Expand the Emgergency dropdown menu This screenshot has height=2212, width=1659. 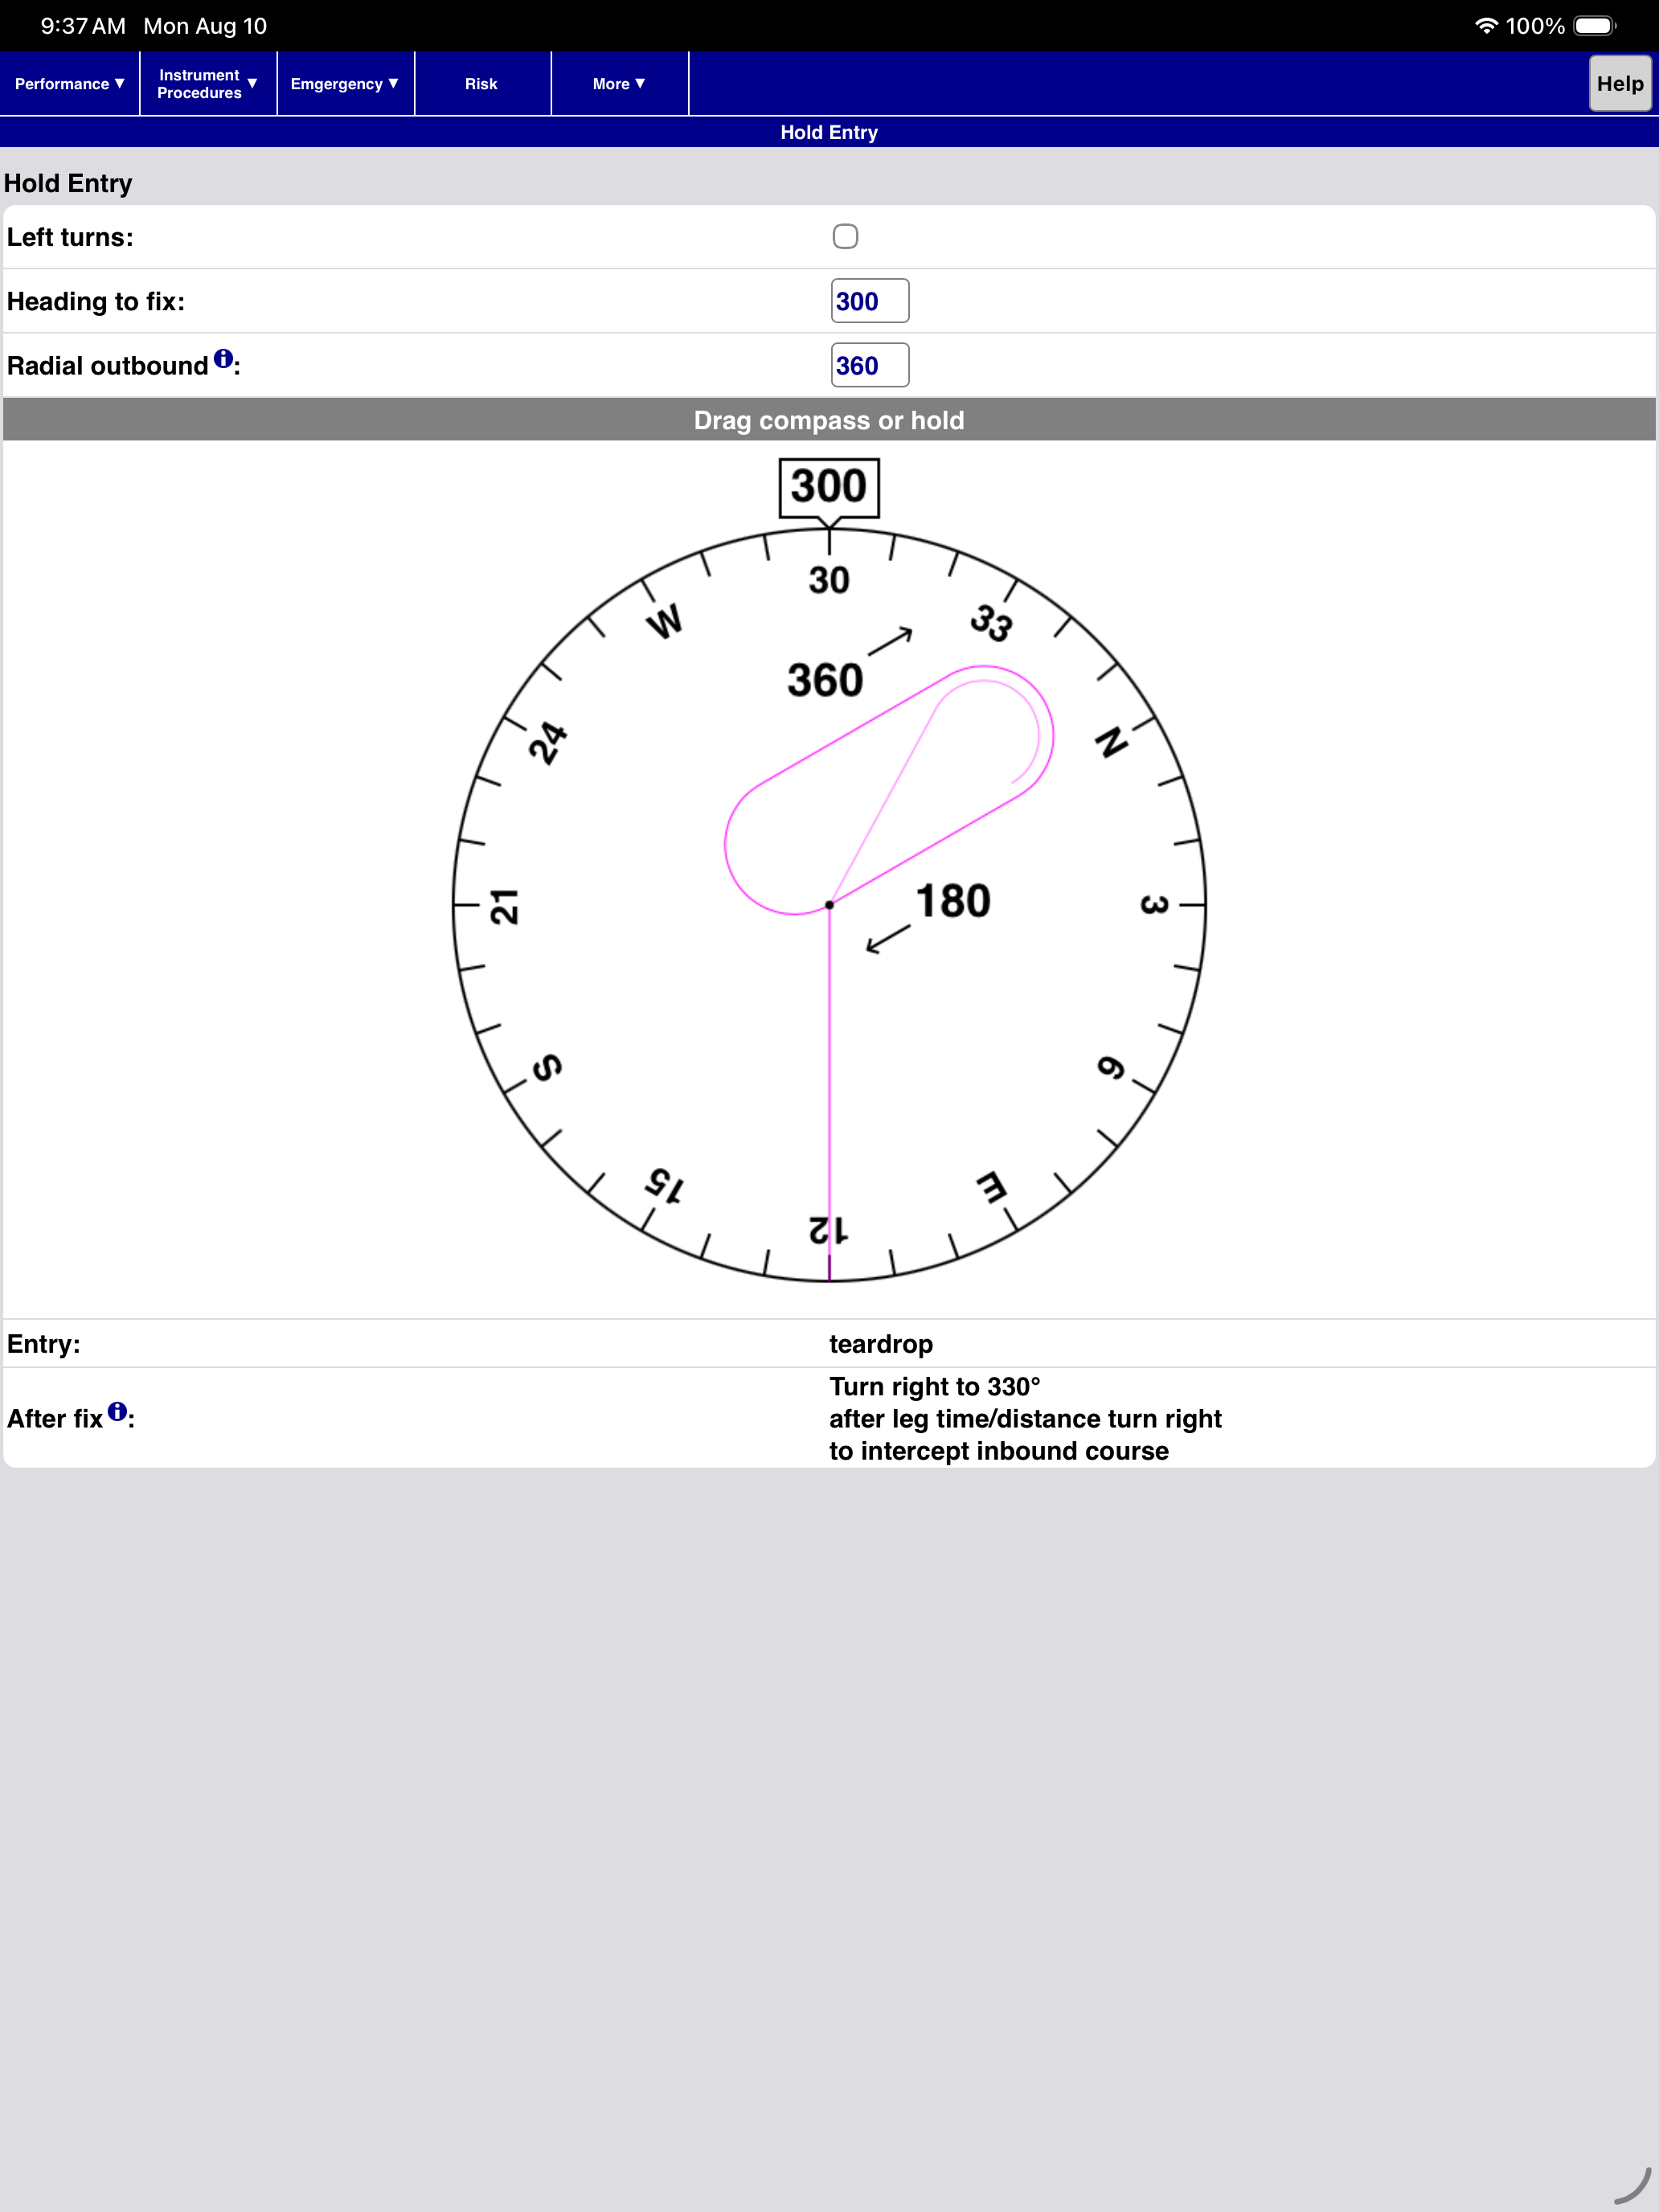coord(345,84)
